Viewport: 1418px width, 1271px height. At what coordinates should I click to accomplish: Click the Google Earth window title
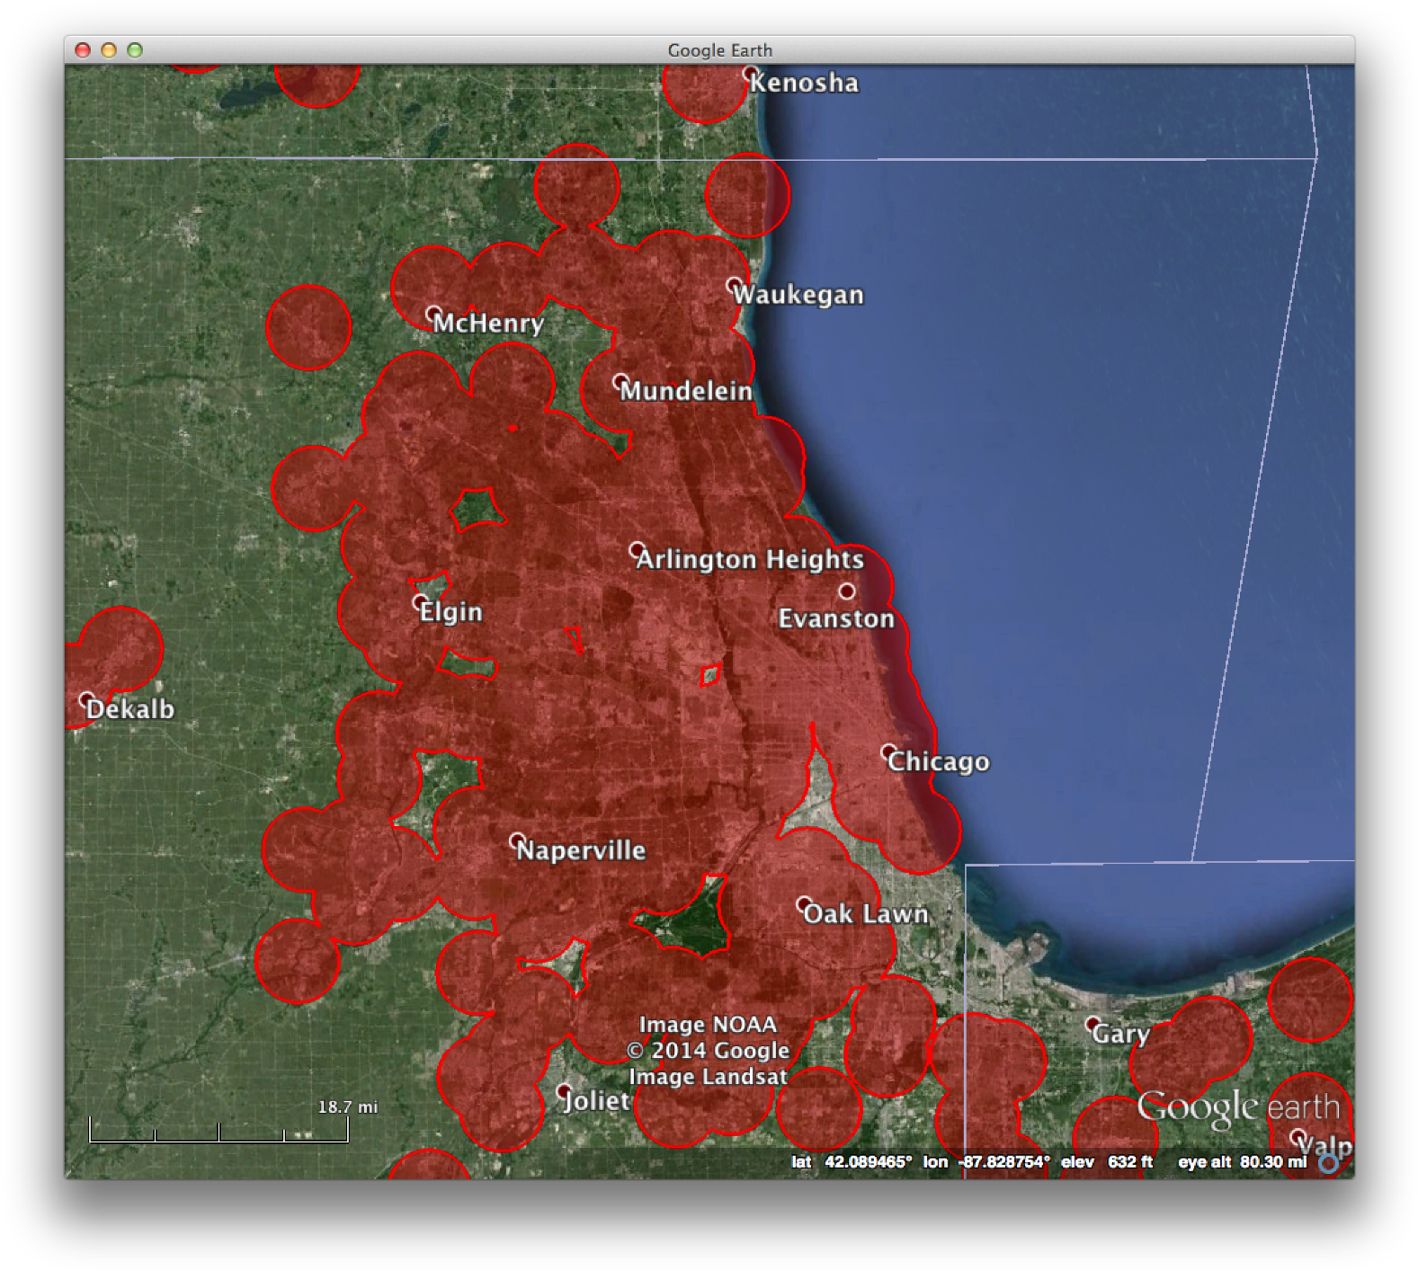pyautogui.click(x=720, y=50)
